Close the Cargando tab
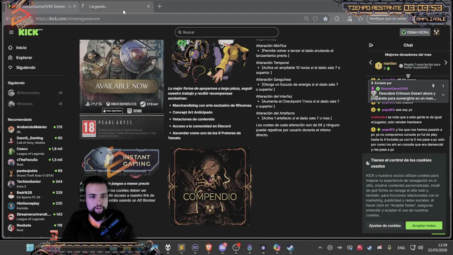Image resolution: width=453 pixels, height=255 pixels. click(x=149, y=6)
